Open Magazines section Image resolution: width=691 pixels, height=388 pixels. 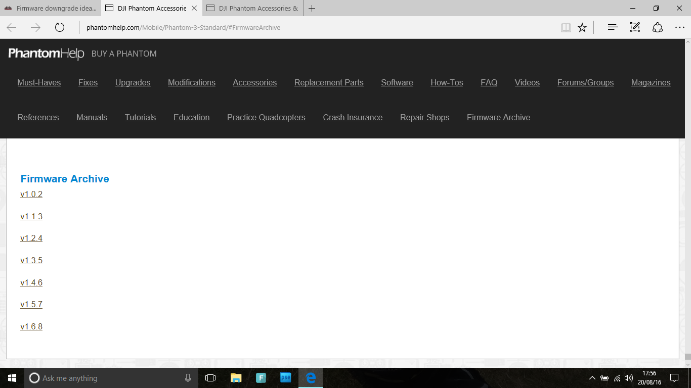point(651,83)
